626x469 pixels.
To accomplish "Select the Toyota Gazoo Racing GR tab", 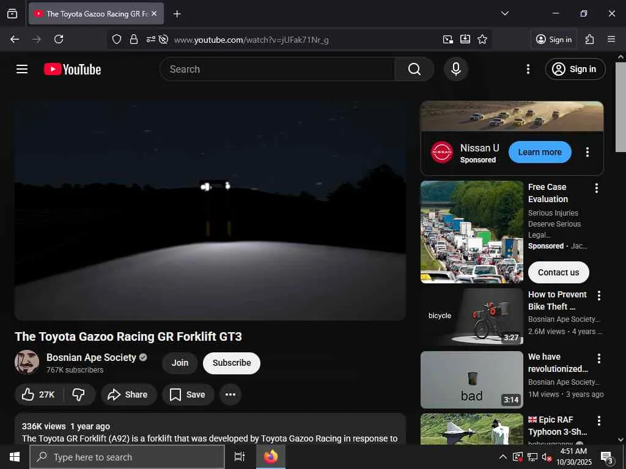I will (96, 13).
